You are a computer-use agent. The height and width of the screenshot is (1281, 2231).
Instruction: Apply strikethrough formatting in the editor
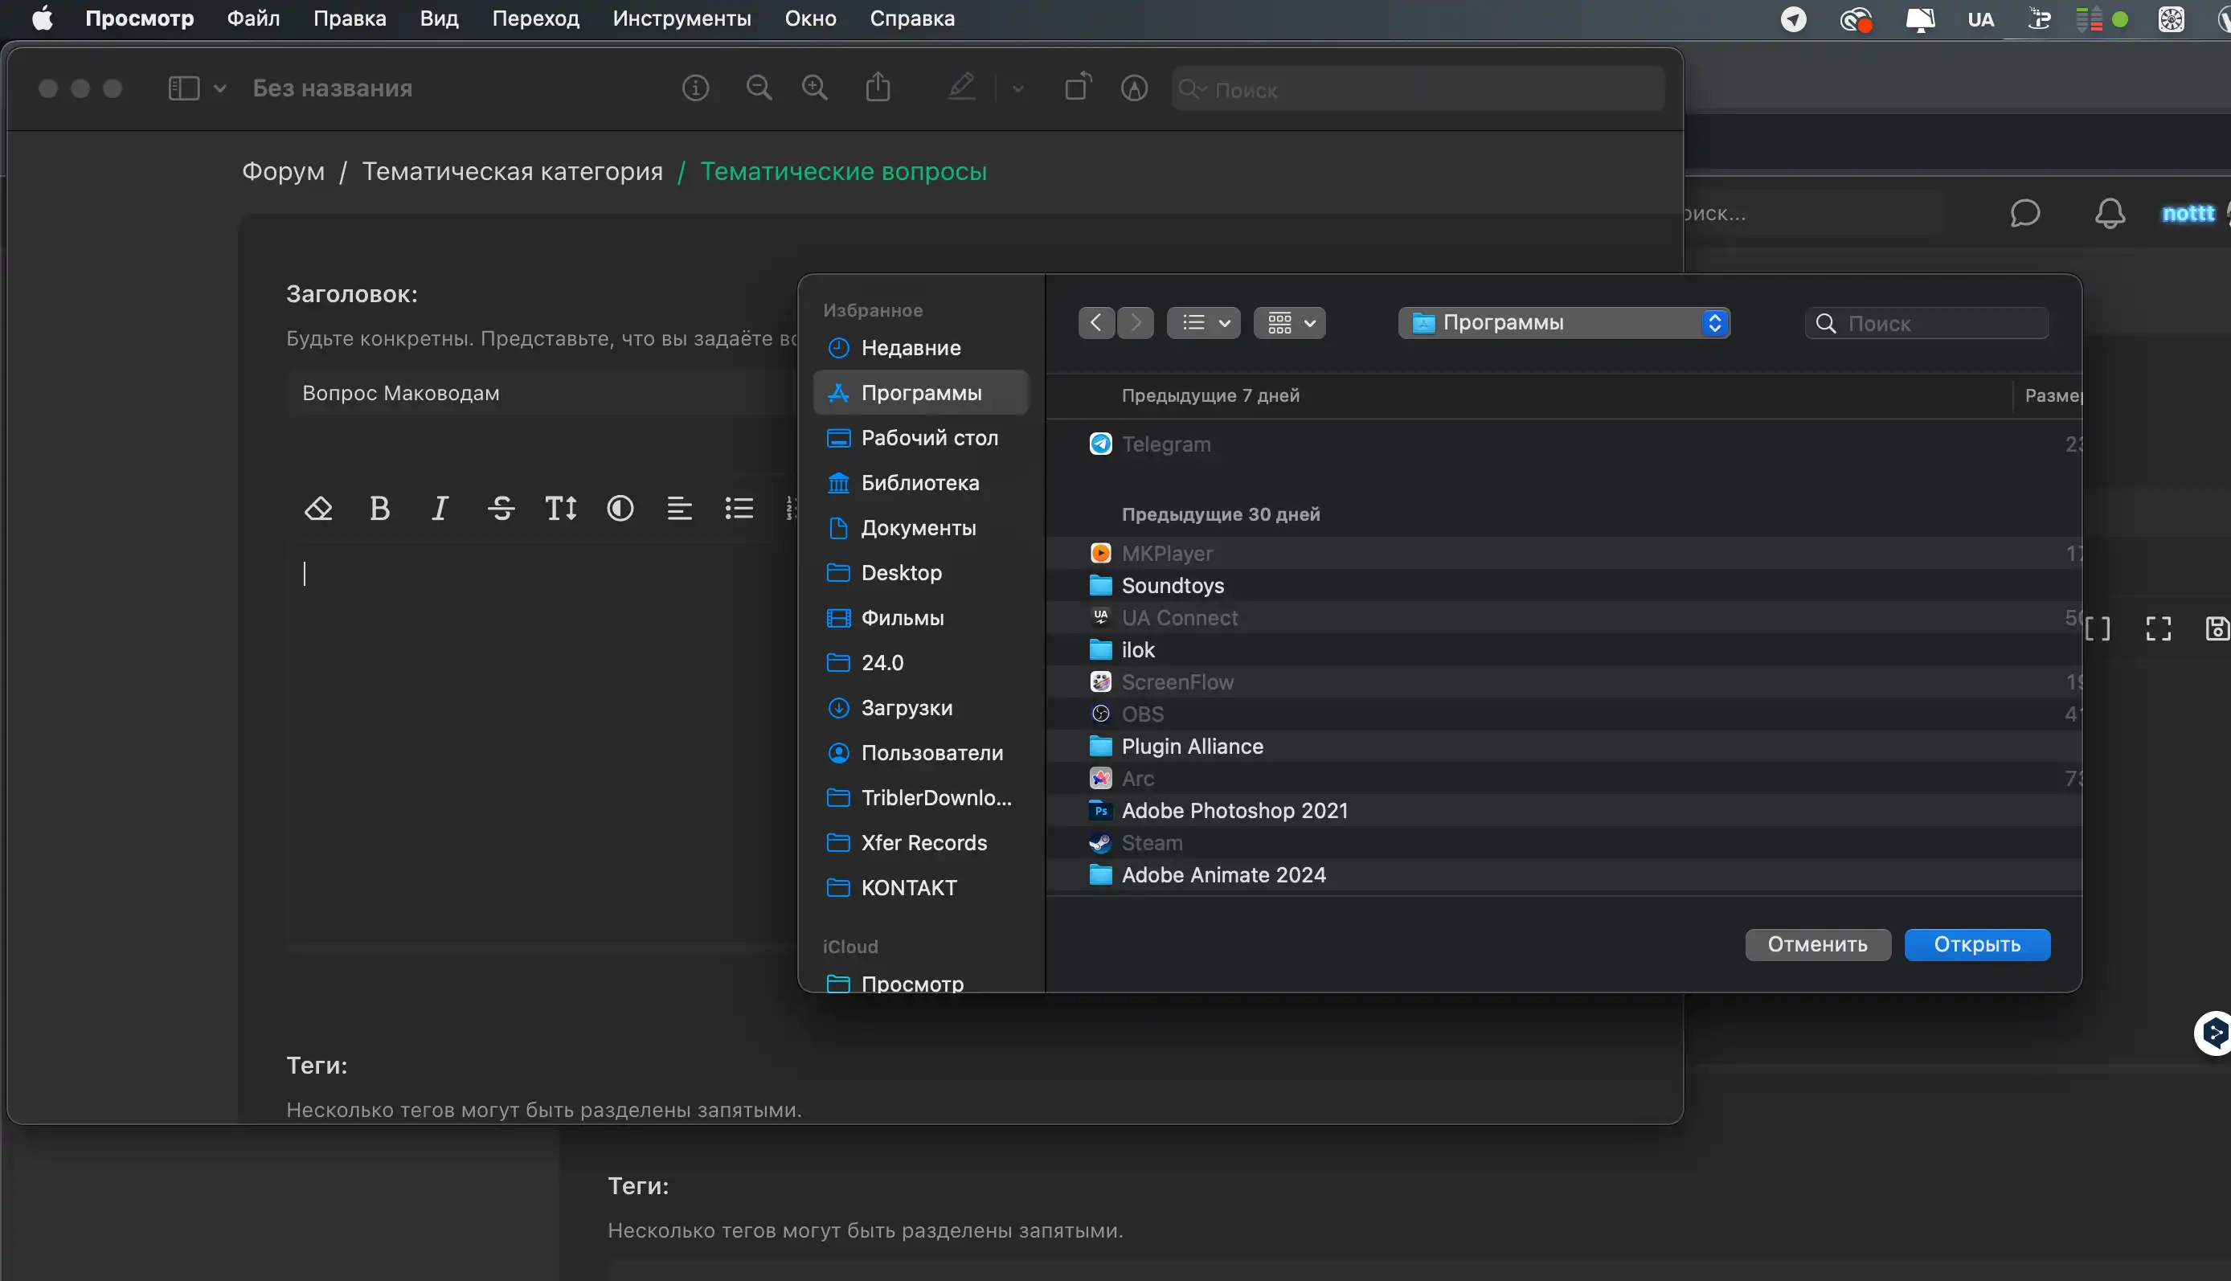(x=501, y=509)
